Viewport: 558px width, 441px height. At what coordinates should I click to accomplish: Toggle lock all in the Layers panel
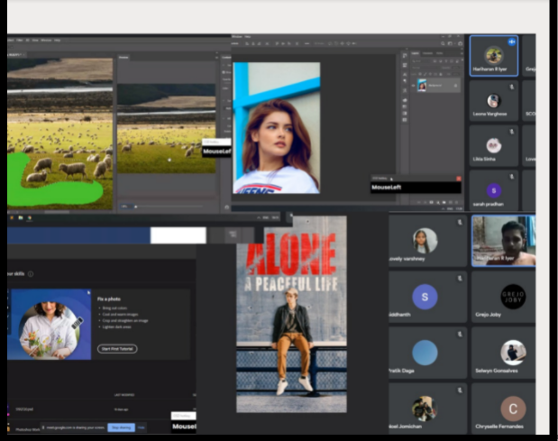tap(441, 74)
